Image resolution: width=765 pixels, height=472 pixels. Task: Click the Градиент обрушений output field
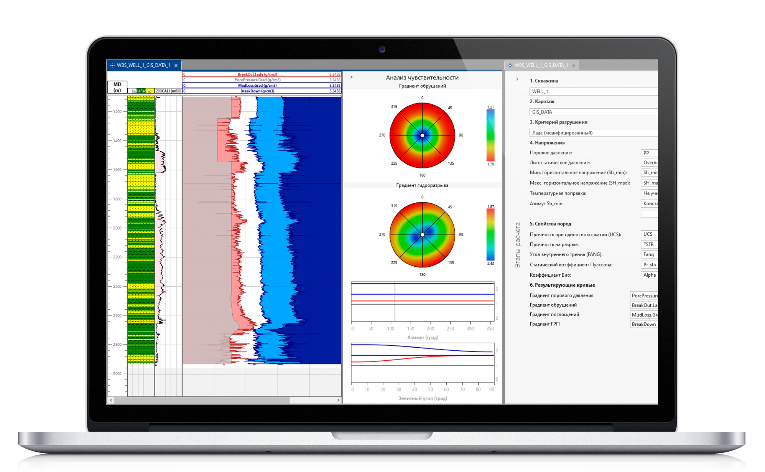(x=644, y=305)
